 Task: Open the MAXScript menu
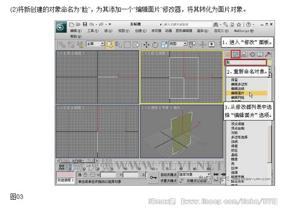click(244, 31)
